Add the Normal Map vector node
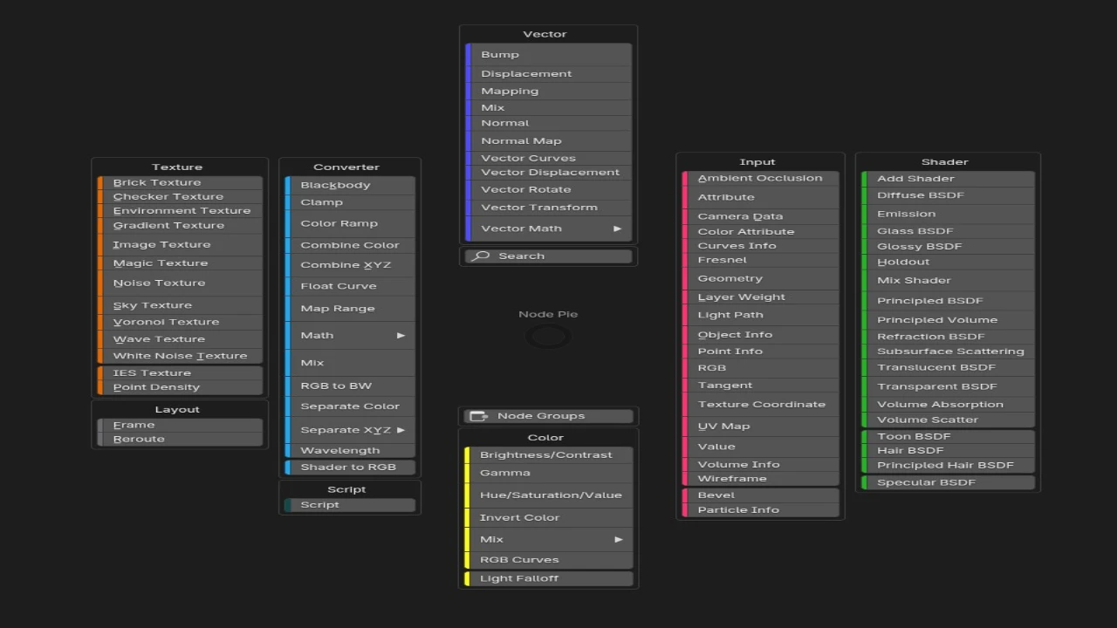This screenshot has width=1117, height=628. [x=521, y=141]
